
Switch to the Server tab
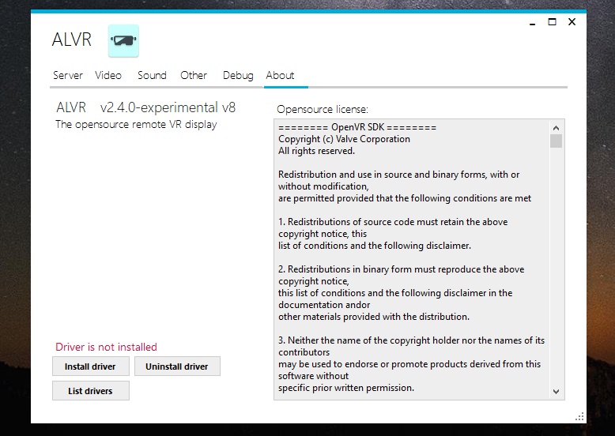point(68,75)
